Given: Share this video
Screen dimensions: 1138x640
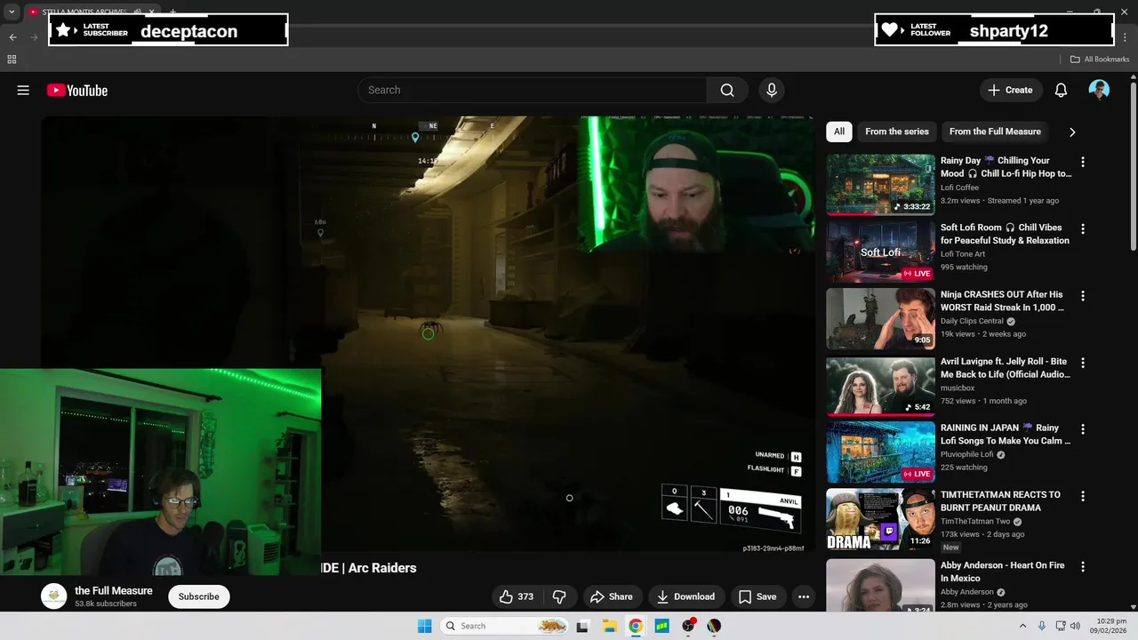Looking at the screenshot, I should [612, 596].
